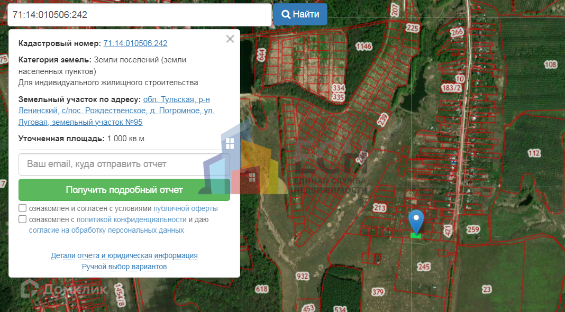Image resolution: width=565 pixels, height=312 pixels.
Task: Check the public offer agreement checkbox
Action: click(22, 208)
